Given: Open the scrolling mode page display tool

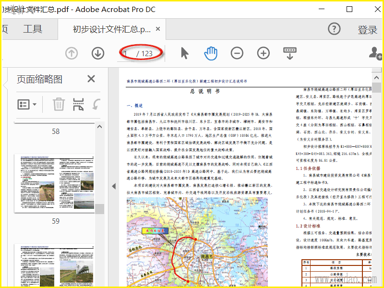Looking at the screenshot, I should (x=290, y=53).
